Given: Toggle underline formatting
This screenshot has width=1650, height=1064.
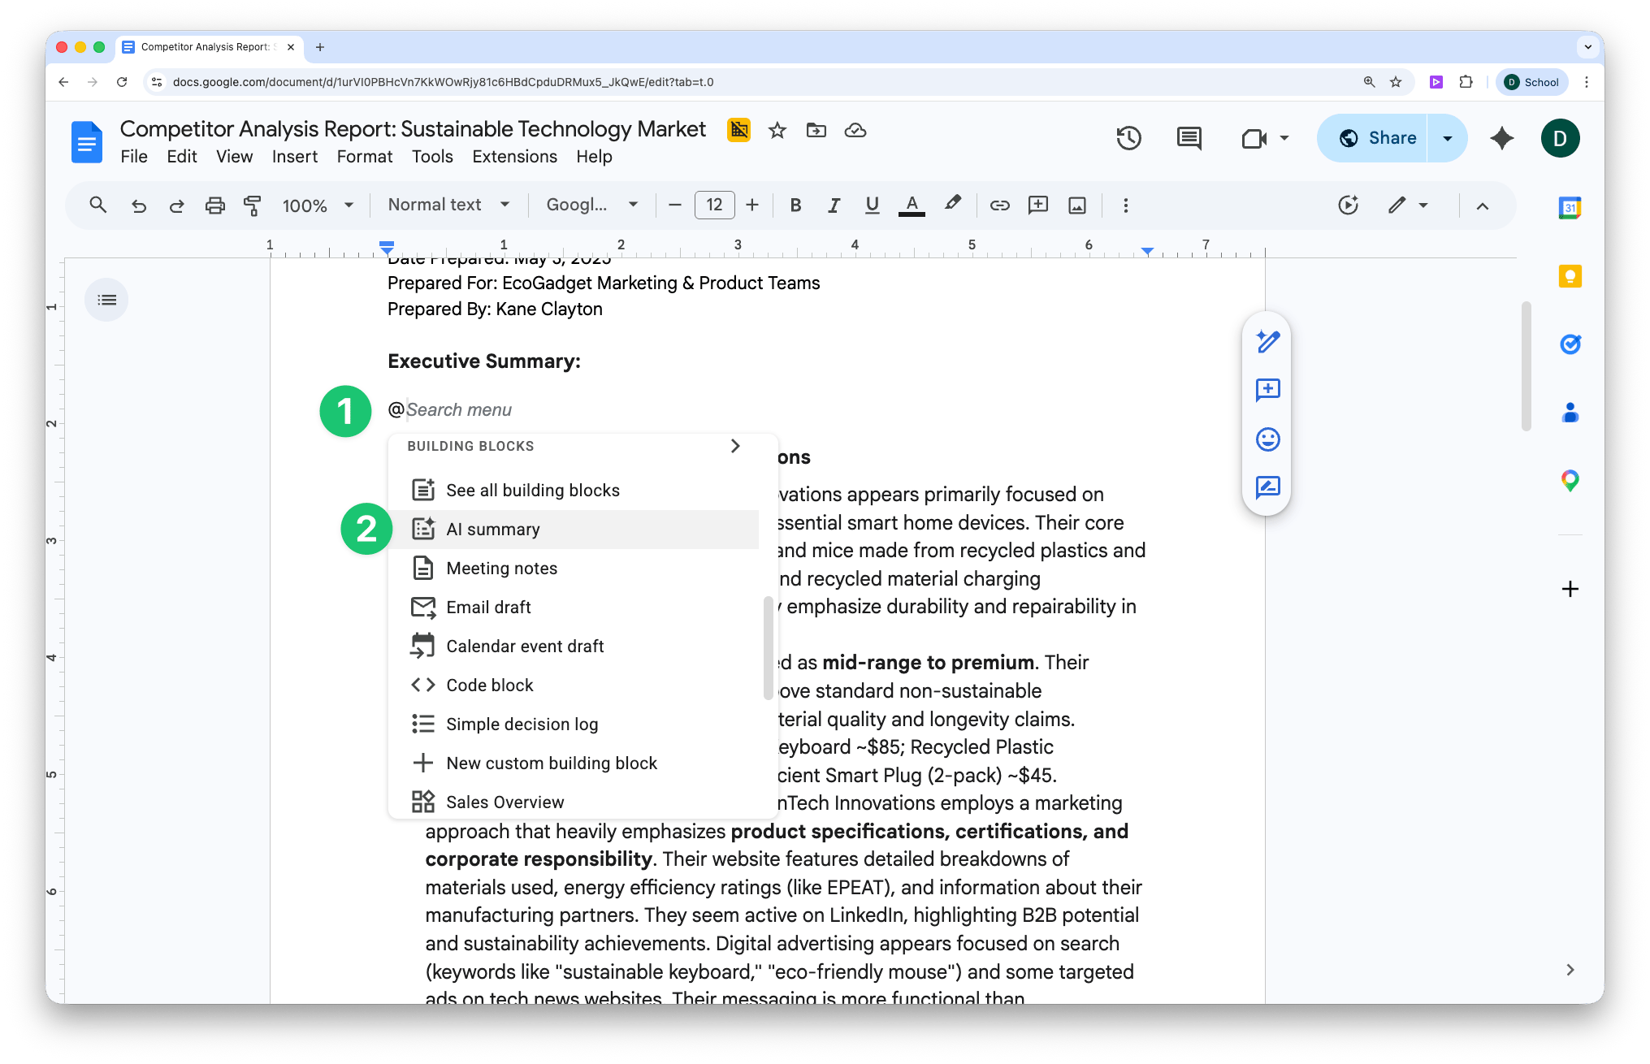Looking at the screenshot, I should click(872, 205).
